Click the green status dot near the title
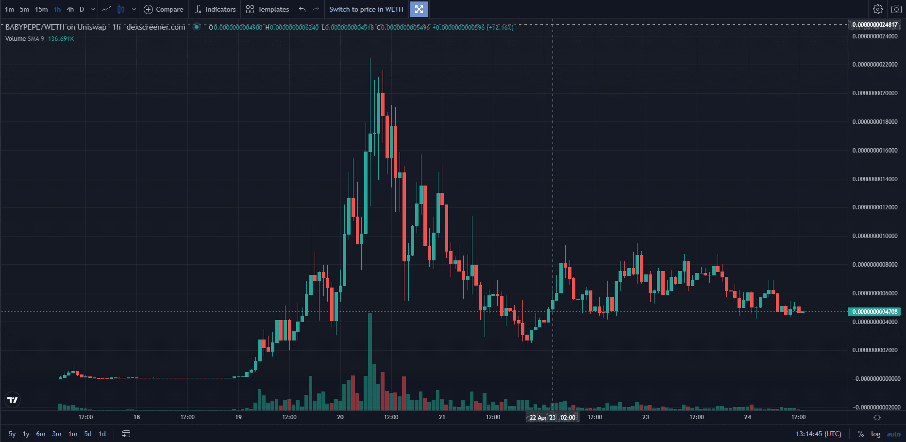This screenshot has height=442, width=906. coord(197,27)
